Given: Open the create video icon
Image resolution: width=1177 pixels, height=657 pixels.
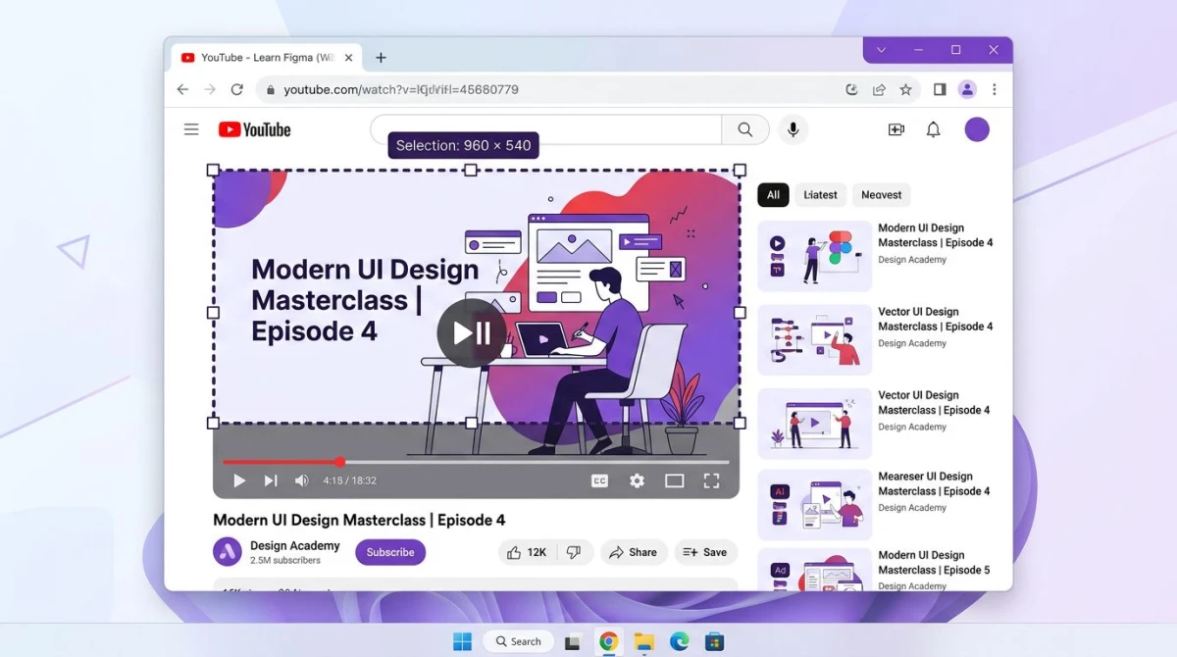Looking at the screenshot, I should click(896, 129).
